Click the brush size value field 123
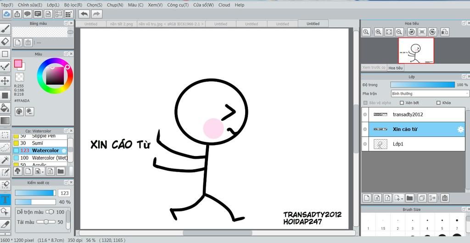This screenshot has height=243, width=470. coord(64,193)
